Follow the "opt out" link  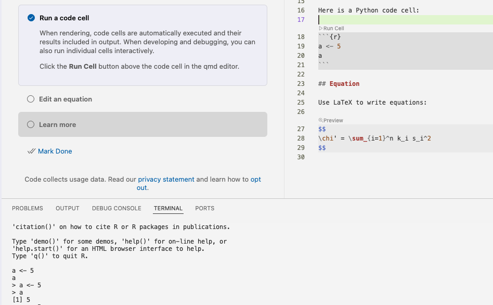255,180
